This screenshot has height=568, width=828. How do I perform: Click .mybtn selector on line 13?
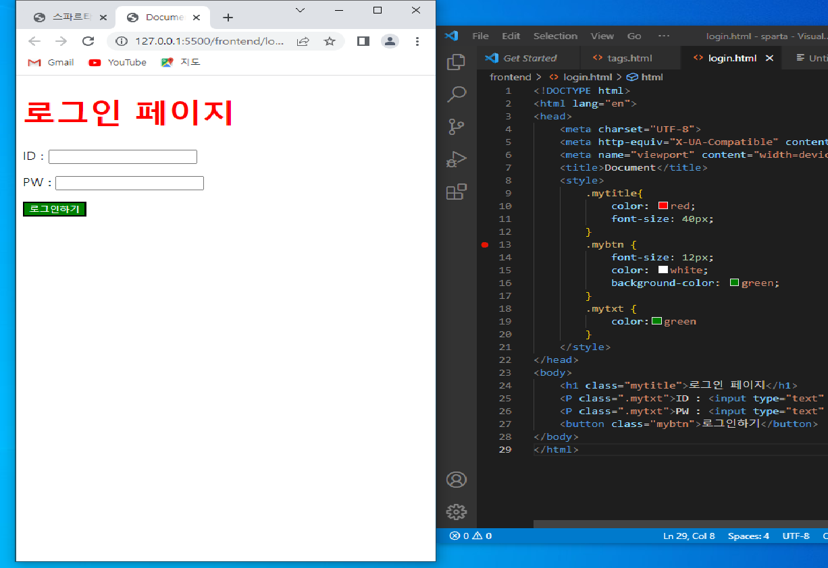tap(604, 245)
